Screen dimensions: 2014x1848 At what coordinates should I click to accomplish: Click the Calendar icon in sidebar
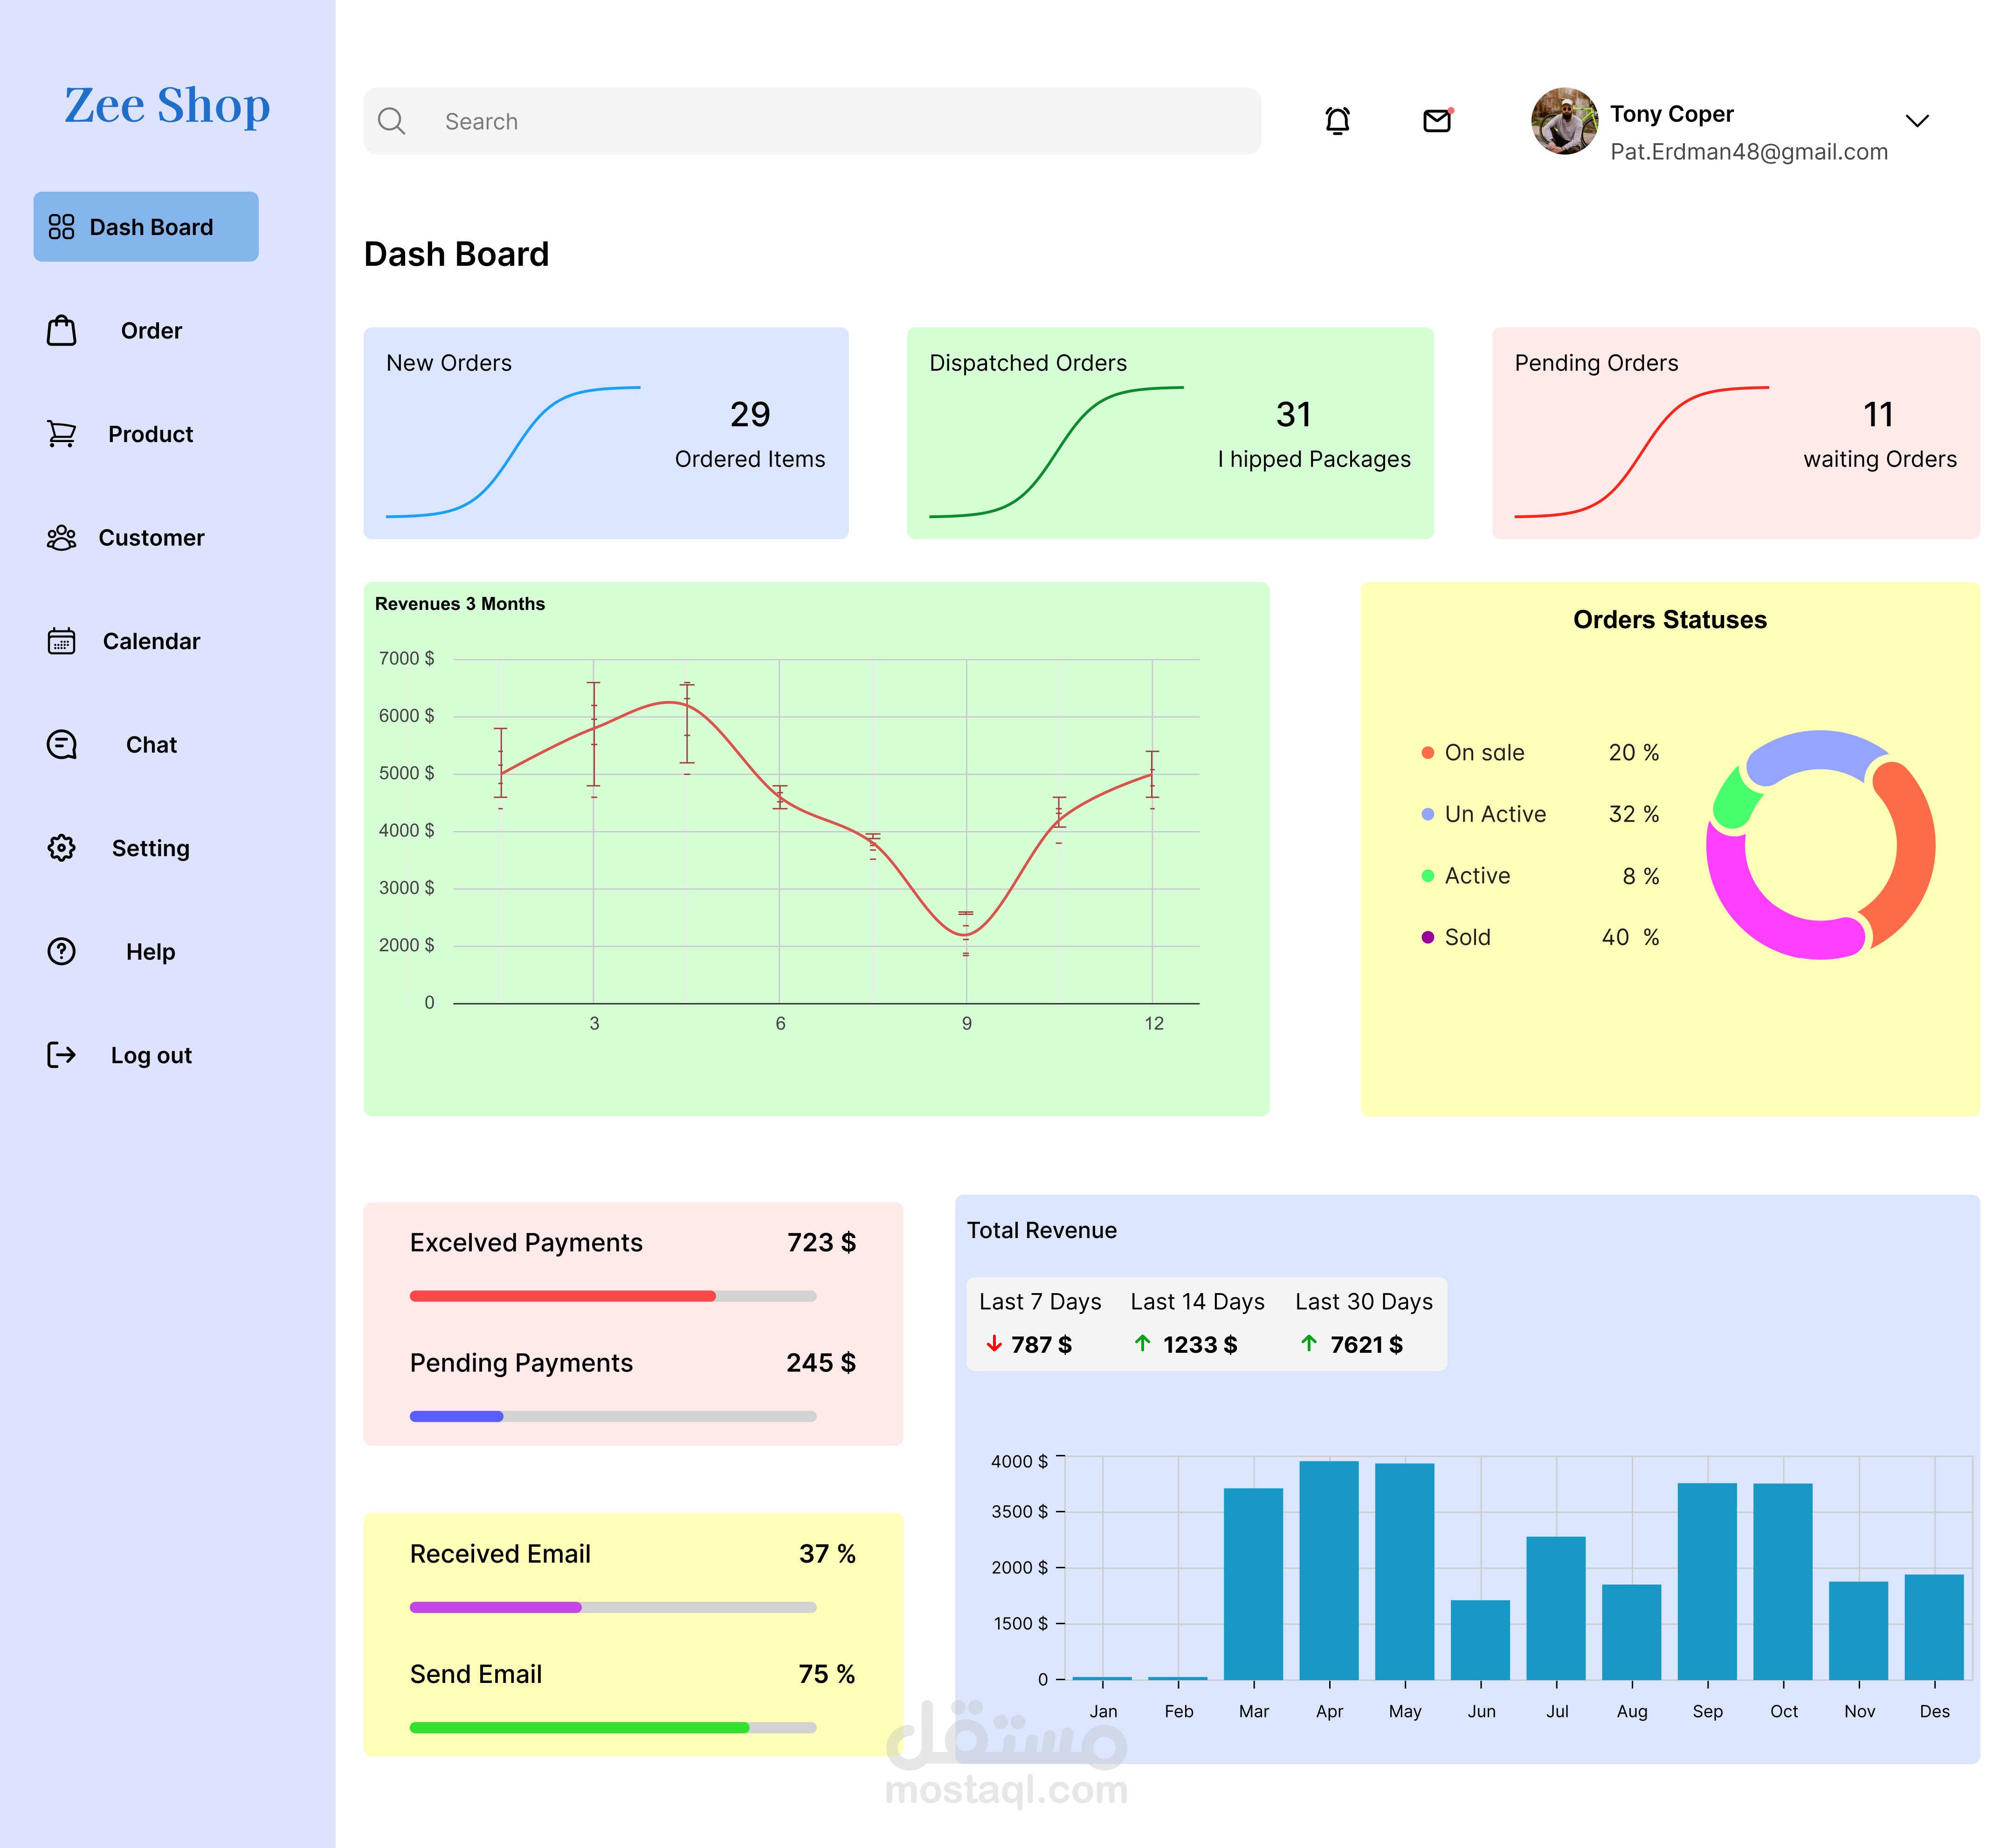(62, 641)
